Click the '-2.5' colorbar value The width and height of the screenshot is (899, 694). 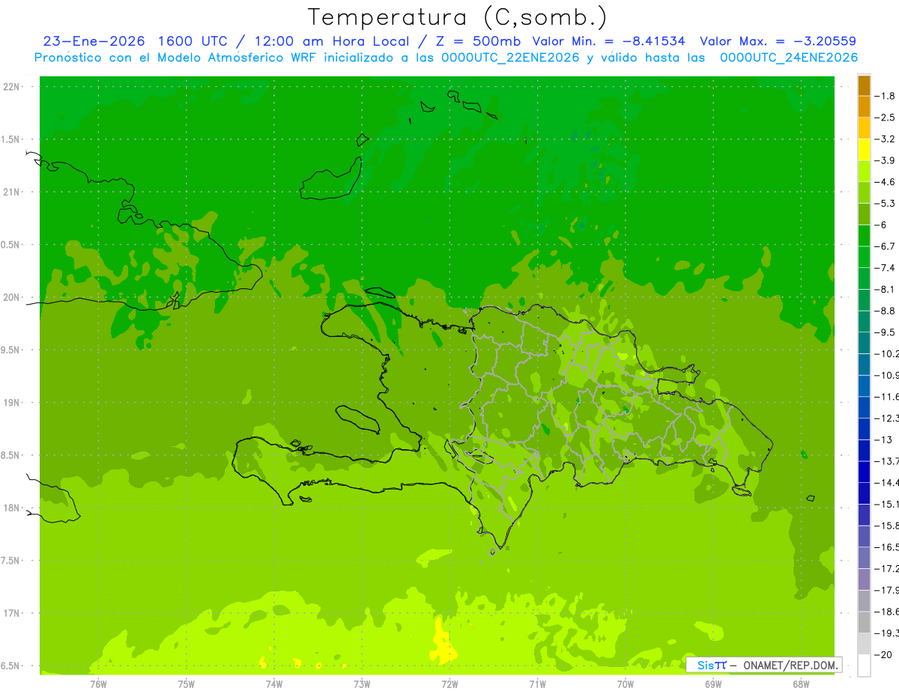click(x=886, y=118)
